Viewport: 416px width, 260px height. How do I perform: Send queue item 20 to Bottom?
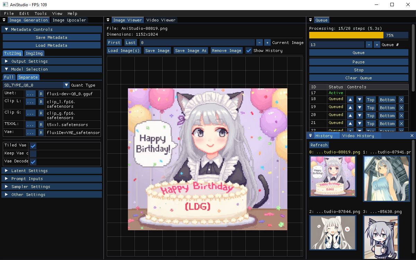[x=387, y=116]
